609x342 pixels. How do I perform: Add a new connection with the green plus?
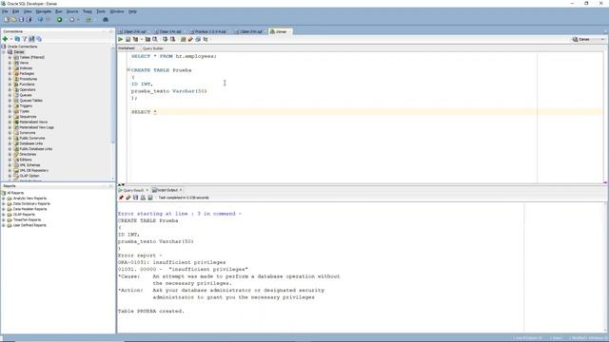(x=5, y=39)
